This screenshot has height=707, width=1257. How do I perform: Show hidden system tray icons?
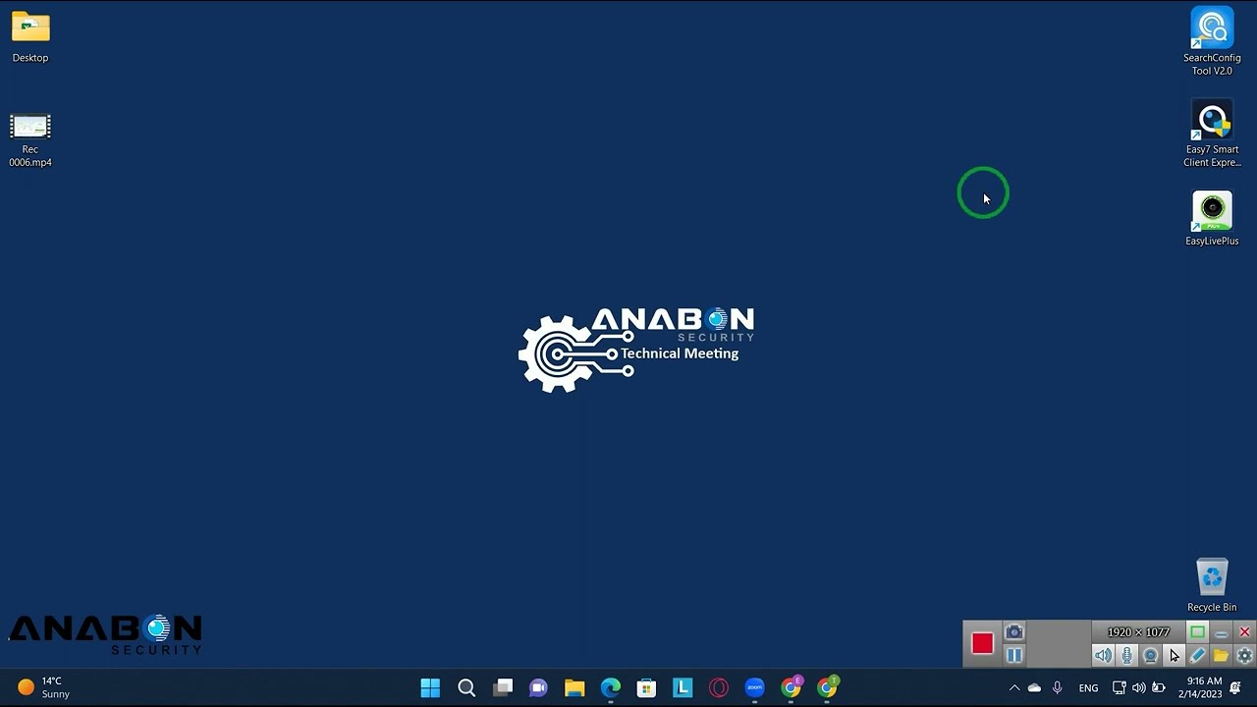point(1014,687)
